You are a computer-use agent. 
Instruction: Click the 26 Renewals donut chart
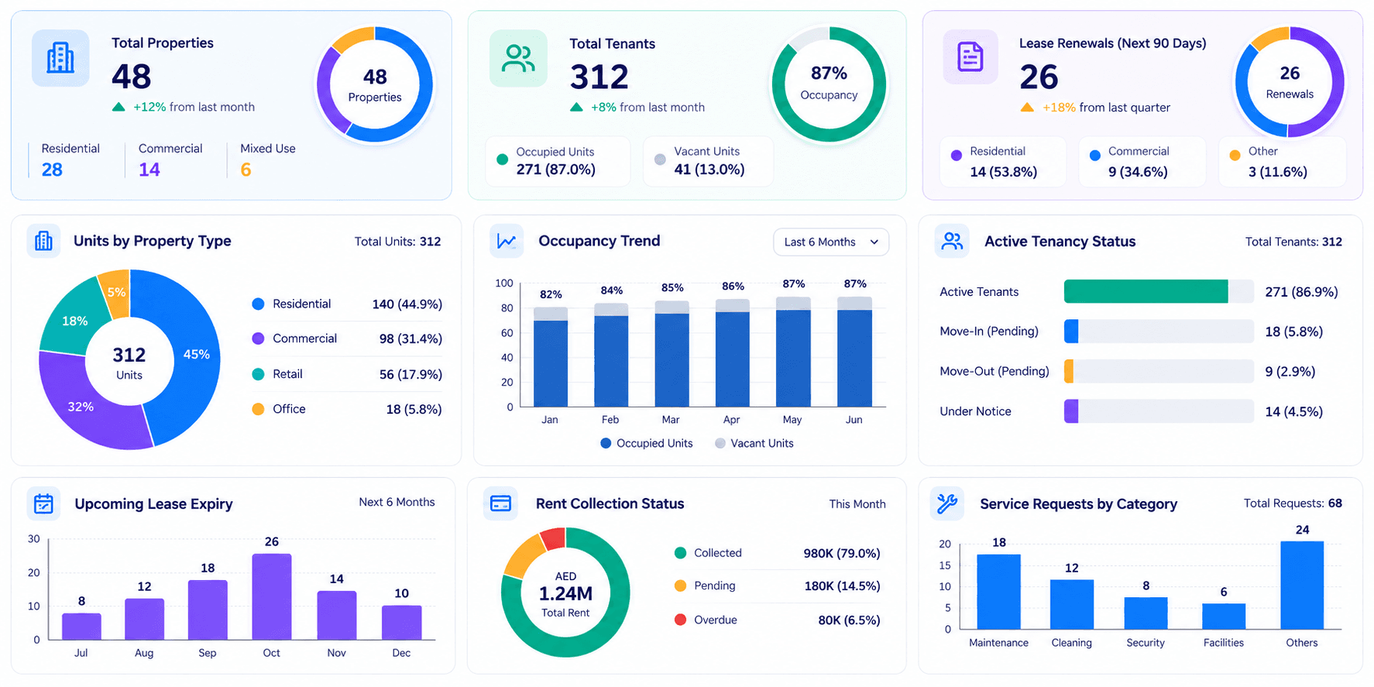(x=1290, y=82)
